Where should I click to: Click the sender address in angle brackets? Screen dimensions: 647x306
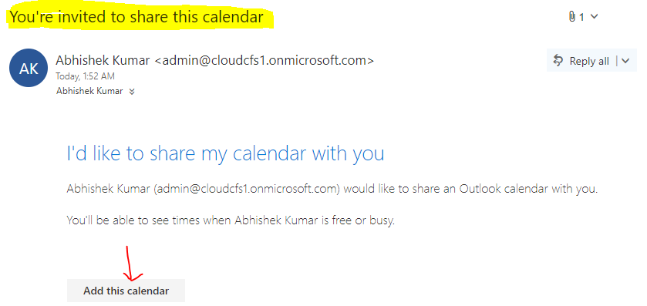click(x=264, y=60)
